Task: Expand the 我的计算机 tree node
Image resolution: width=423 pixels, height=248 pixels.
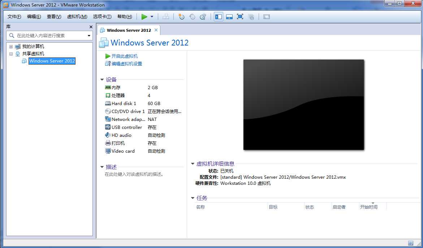Action: [11, 47]
